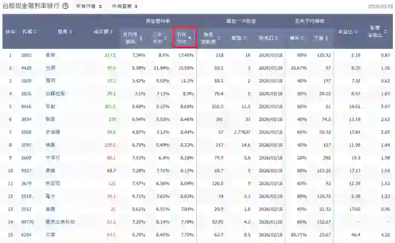The width and height of the screenshot is (395, 243).
Task: Sort by the 除息日 ex-dividend date header
Action: tap(268, 38)
